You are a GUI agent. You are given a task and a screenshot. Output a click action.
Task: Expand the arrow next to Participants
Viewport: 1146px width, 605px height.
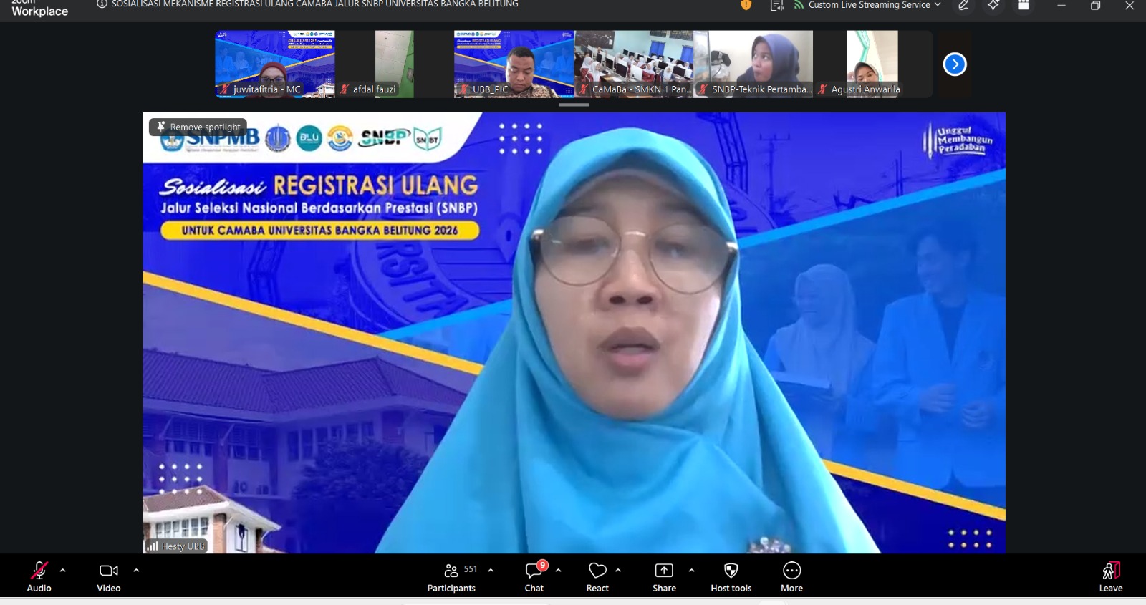coord(491,571)
